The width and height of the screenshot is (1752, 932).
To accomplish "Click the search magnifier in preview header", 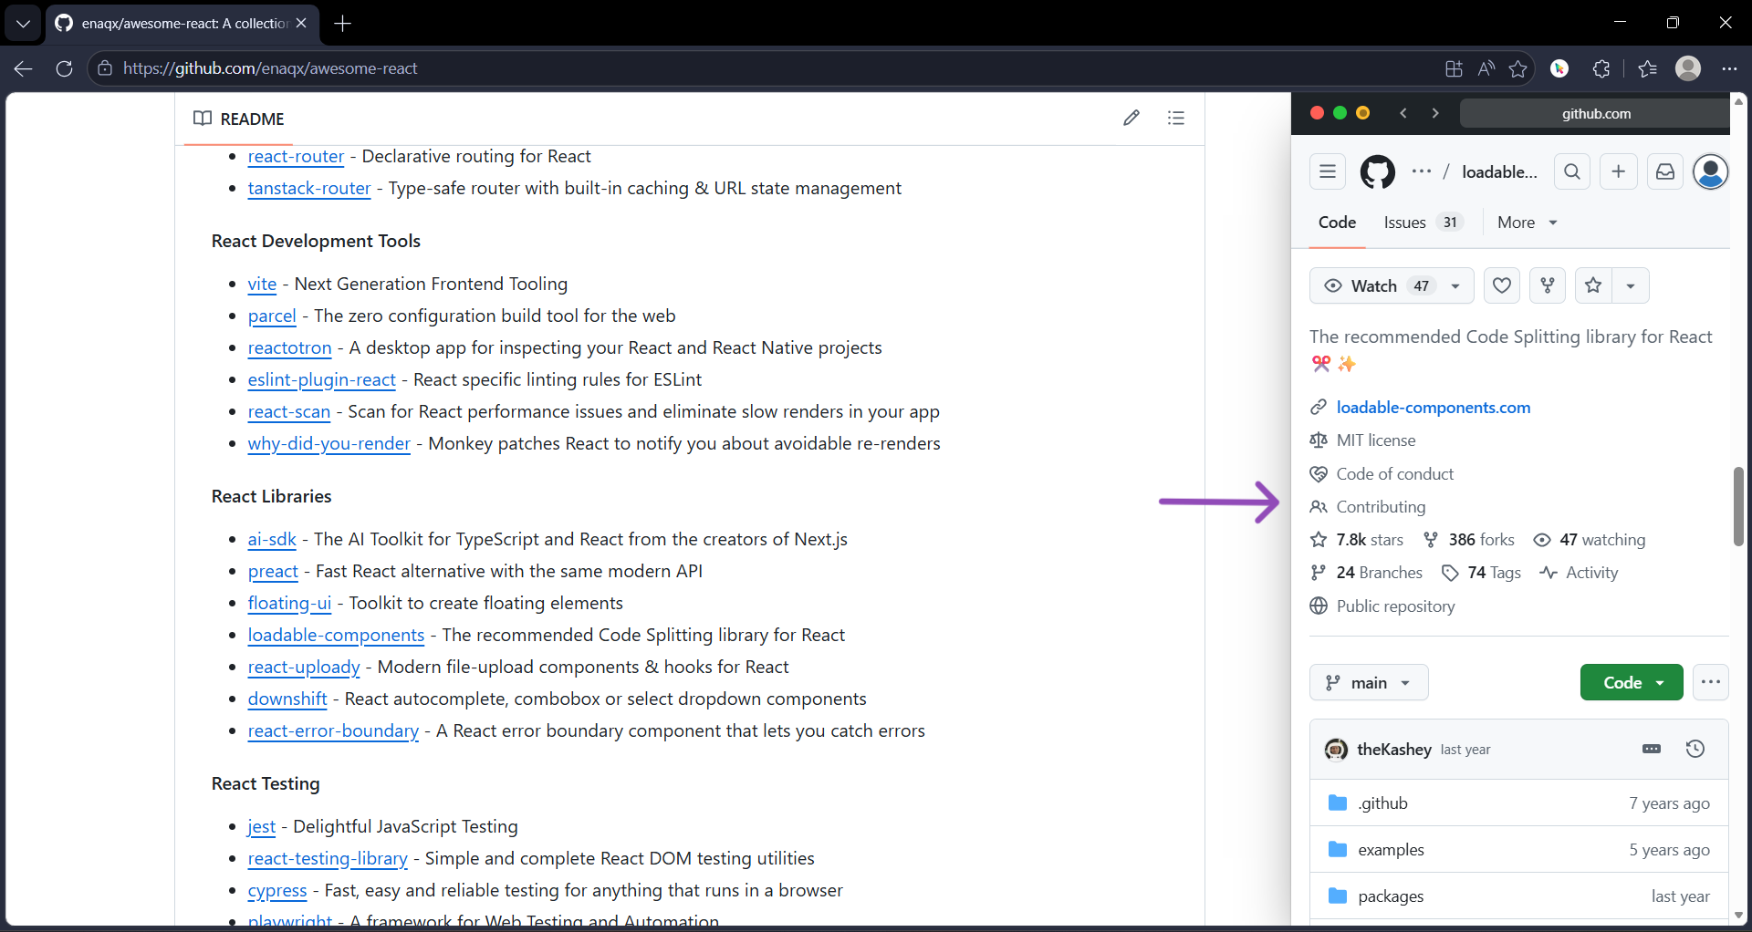I will point(1572,171).
